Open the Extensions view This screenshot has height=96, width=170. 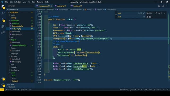click(x=3, y=33)
